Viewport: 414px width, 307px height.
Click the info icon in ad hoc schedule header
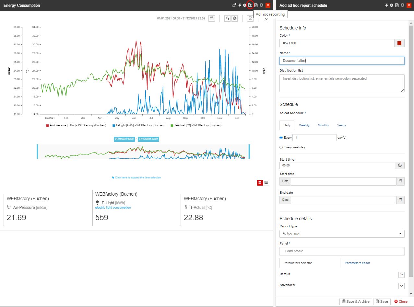tap(392, 5)
